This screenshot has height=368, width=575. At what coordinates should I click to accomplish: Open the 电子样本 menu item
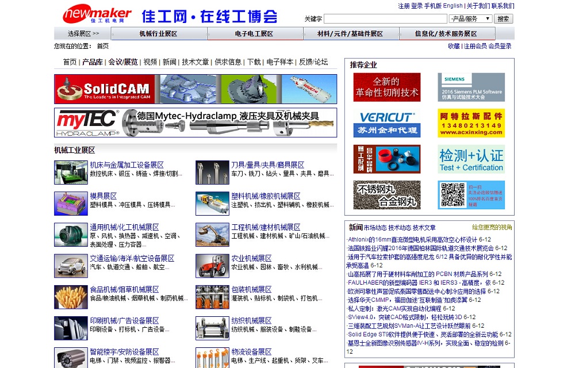tap(280, 62)
